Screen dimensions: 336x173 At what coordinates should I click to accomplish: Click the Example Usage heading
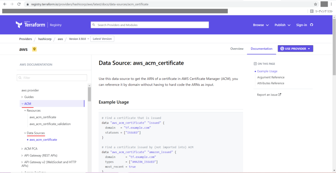tap(114, 102)
